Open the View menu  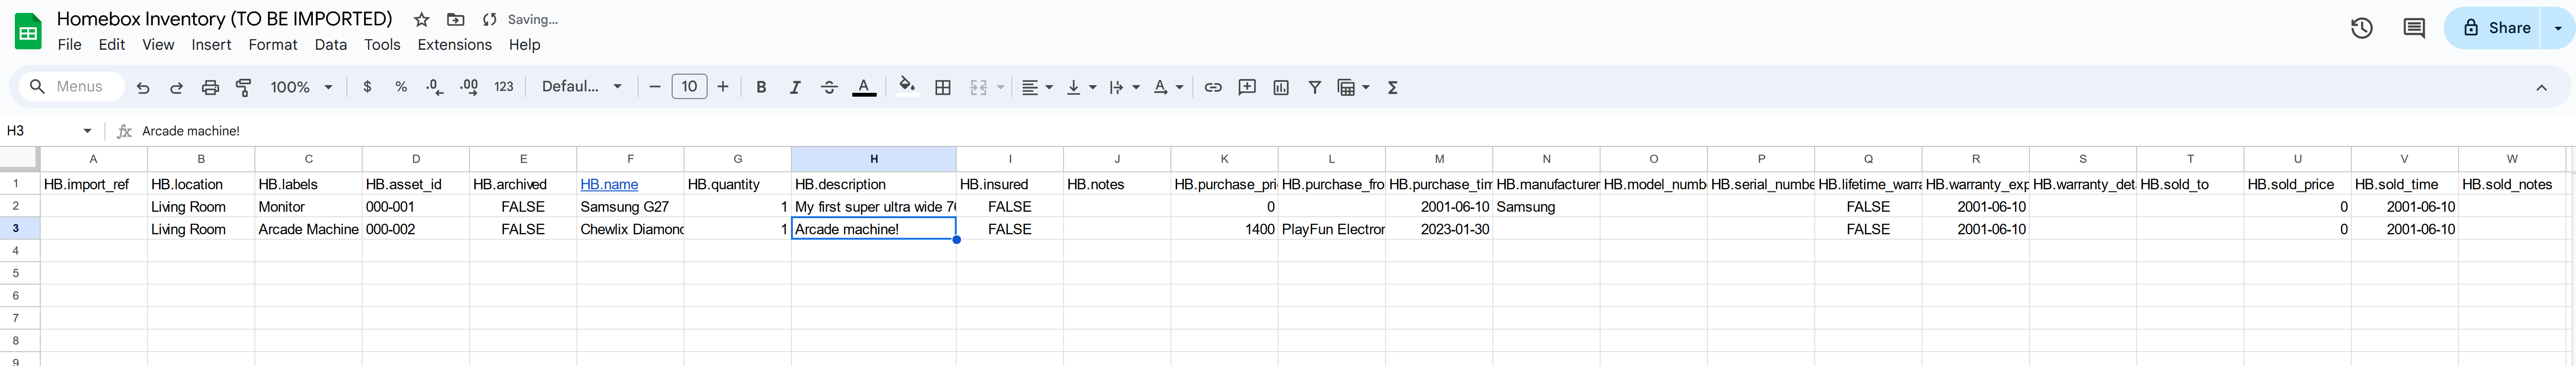158,45
